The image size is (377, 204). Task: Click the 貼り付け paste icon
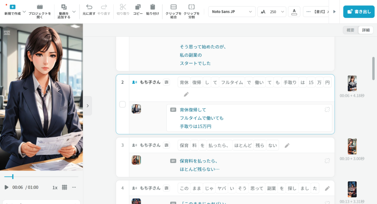pos(152,7)
